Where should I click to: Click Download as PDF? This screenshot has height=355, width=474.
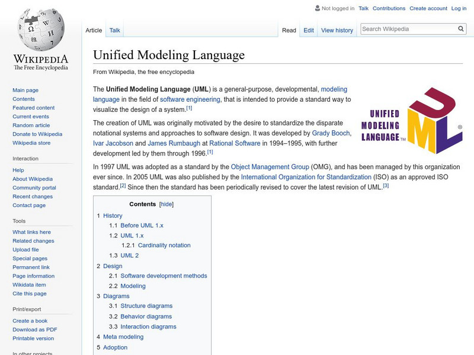point(35,330)
